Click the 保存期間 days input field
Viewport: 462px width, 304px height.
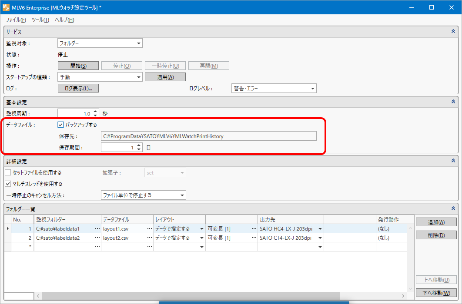pos(119,147)
